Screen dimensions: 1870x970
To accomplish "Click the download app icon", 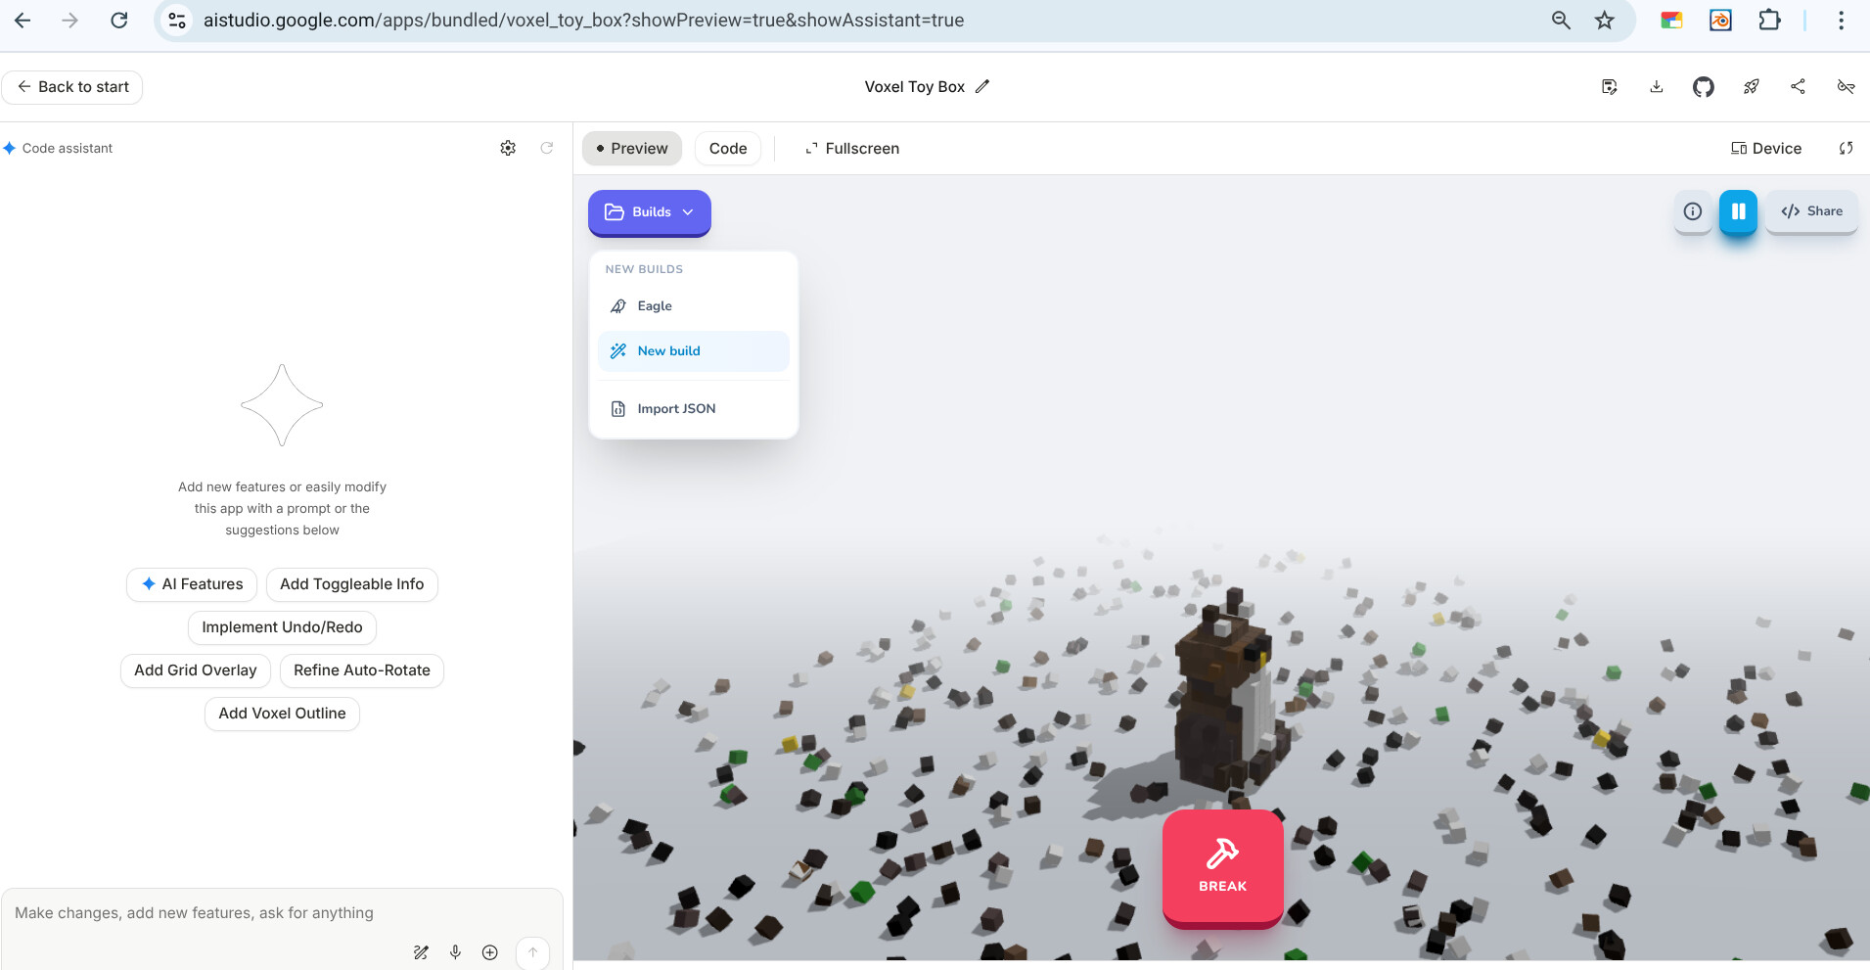I will [1656, 87].
